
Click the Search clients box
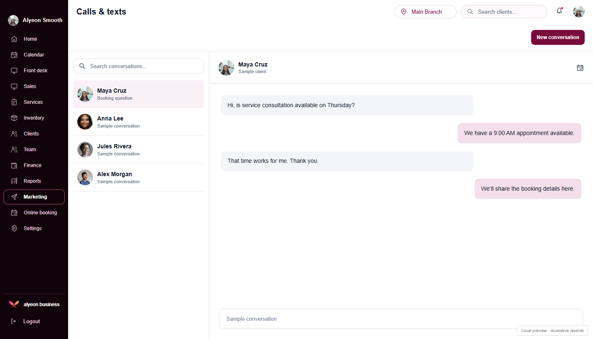coord(504,12)
